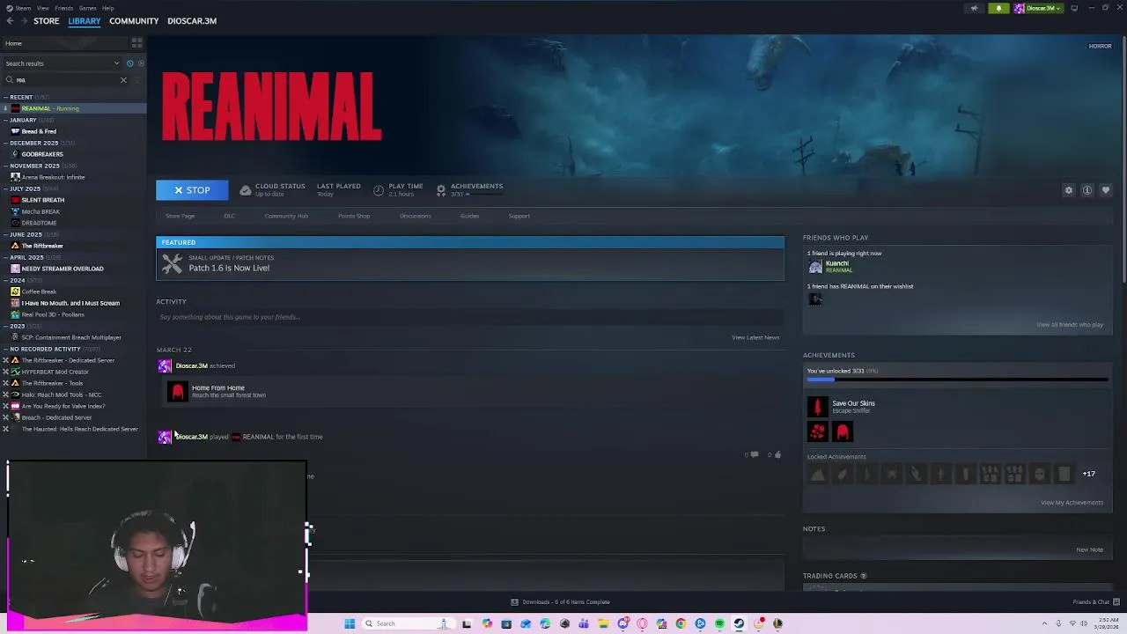Open the DIOSCAR.3M profile tab
Image resolution: width=1127 pixels, height=634 pixels.
pos(192,21)
